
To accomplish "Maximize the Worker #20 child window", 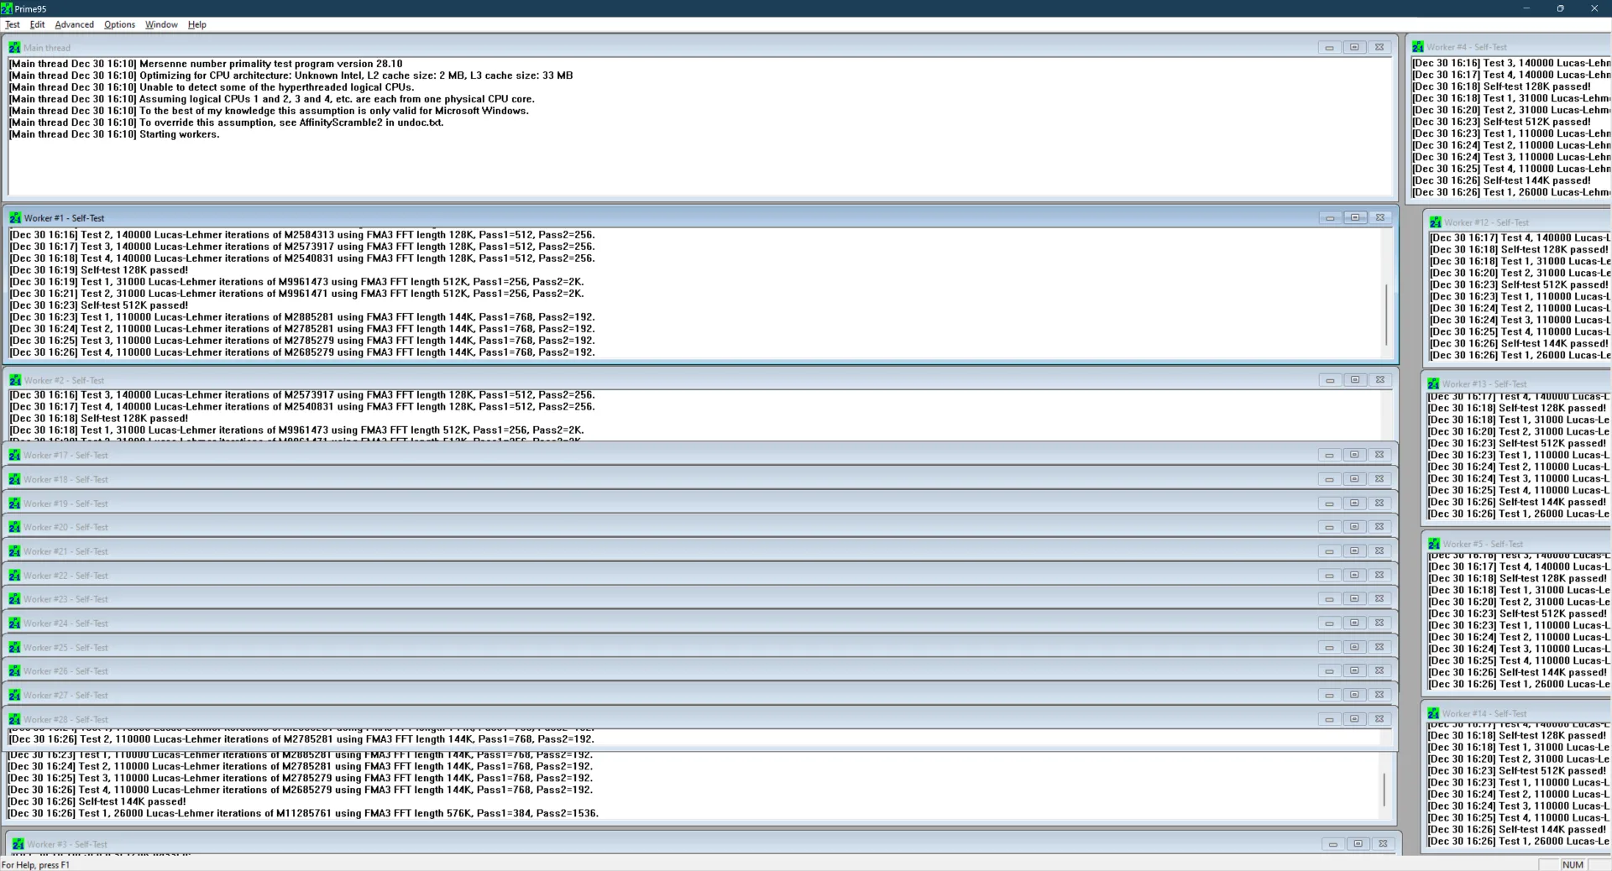I will (x=1354, y=527).
